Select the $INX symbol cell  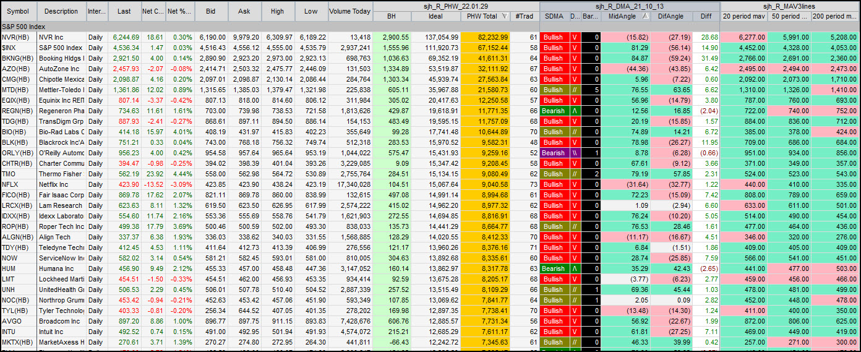(x=19, y=48)
